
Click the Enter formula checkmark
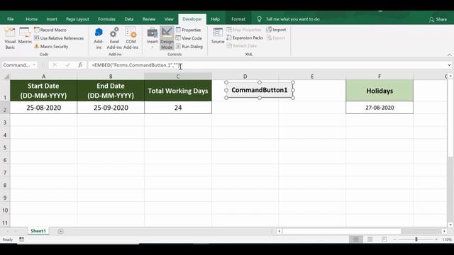click(67, 65)
